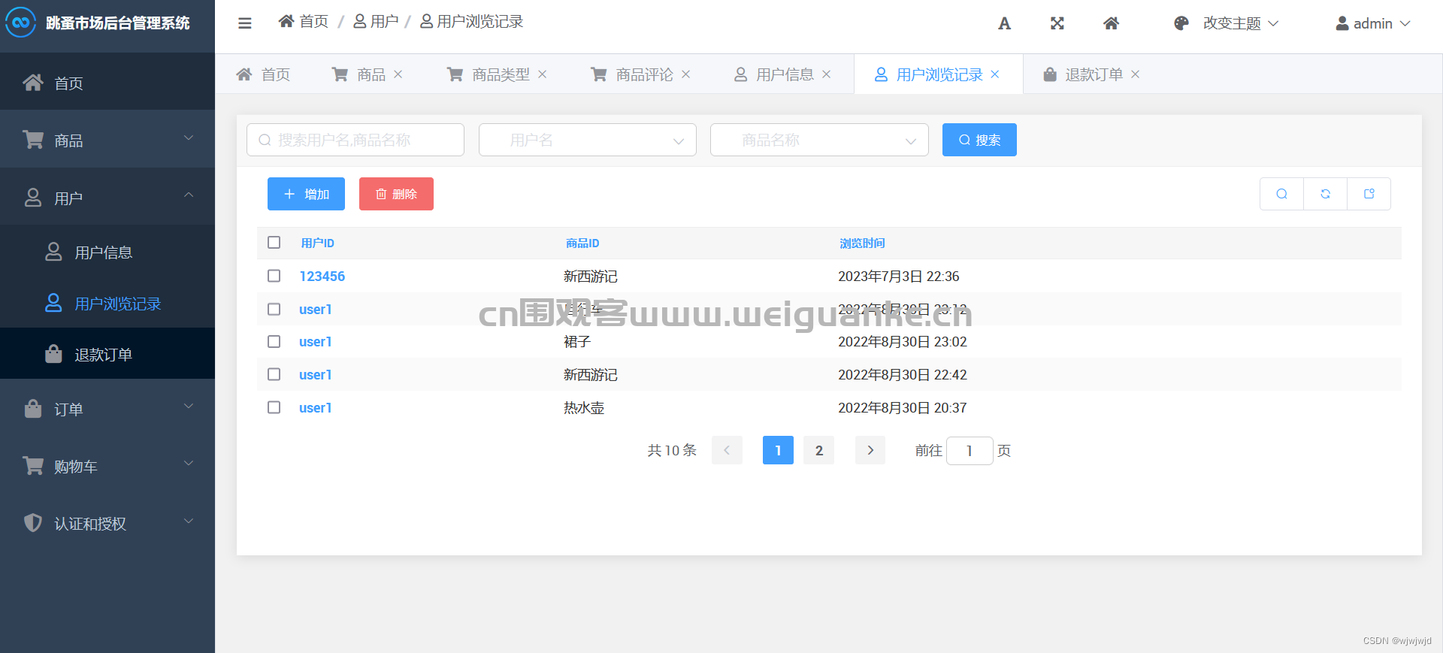
Task: Close the 商品评论 tab
Action: 685,74
